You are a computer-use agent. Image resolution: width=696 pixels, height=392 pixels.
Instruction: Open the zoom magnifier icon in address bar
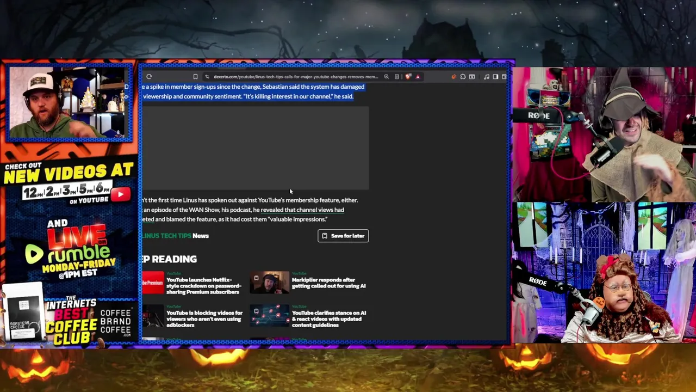click(x=387, y=77)
